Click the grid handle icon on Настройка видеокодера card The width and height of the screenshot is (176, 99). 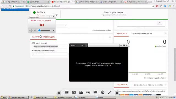tap(110, 37)
